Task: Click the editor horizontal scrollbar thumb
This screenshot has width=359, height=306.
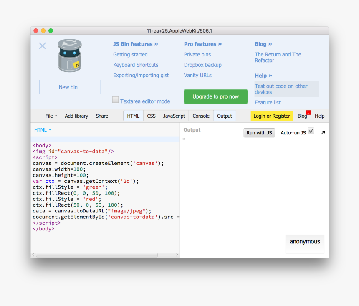Action: (96, 255)
